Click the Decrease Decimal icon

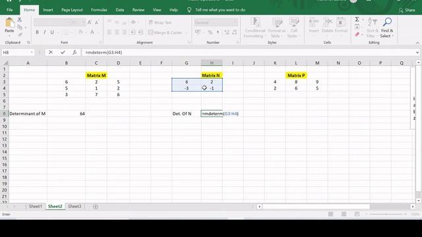235,32
